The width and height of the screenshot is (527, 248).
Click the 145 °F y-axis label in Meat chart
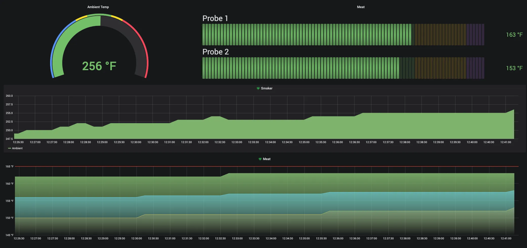coord(10,235)
